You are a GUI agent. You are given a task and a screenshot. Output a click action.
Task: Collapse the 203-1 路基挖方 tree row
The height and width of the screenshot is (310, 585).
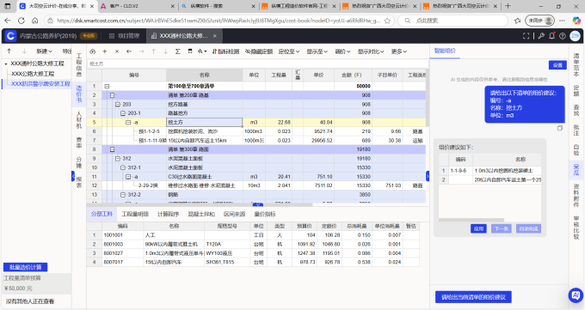tap(123, 113)
